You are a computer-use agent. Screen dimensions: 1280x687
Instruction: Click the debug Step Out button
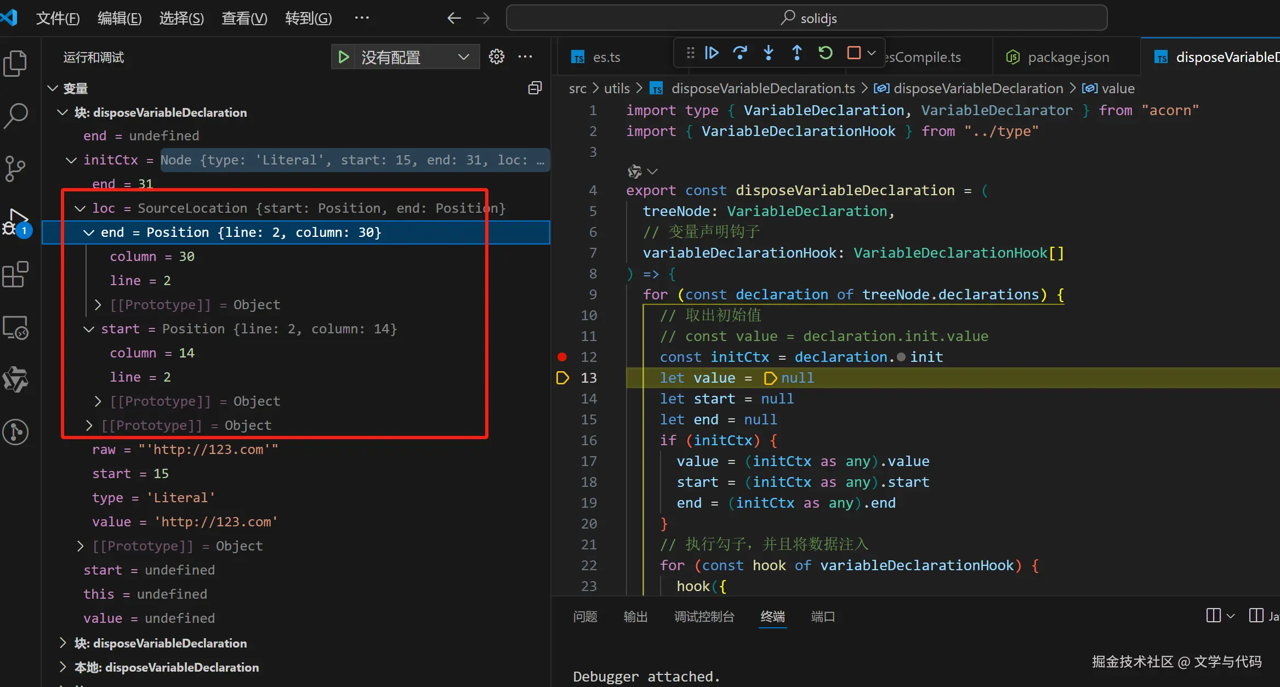(797, 53)
